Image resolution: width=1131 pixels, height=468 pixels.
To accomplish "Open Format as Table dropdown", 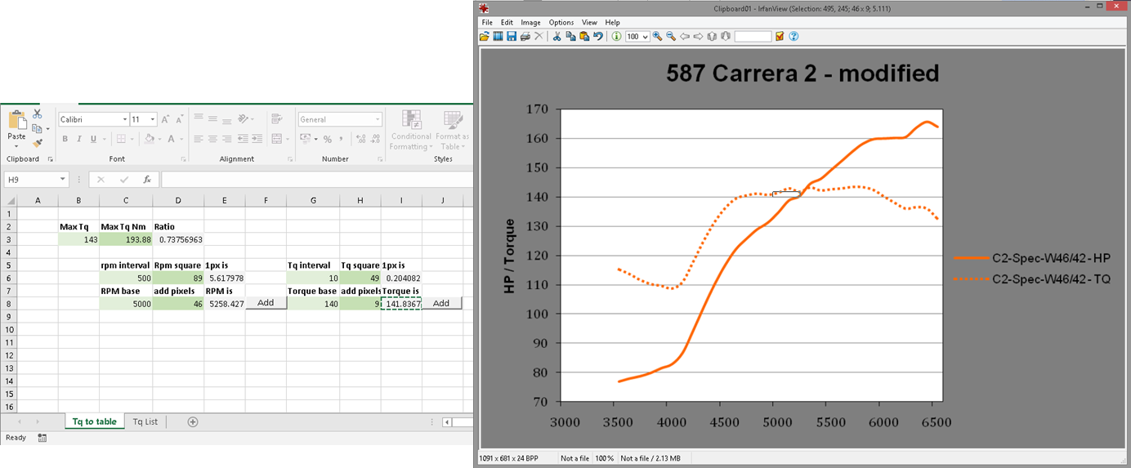I will click(x=452, y=130).
